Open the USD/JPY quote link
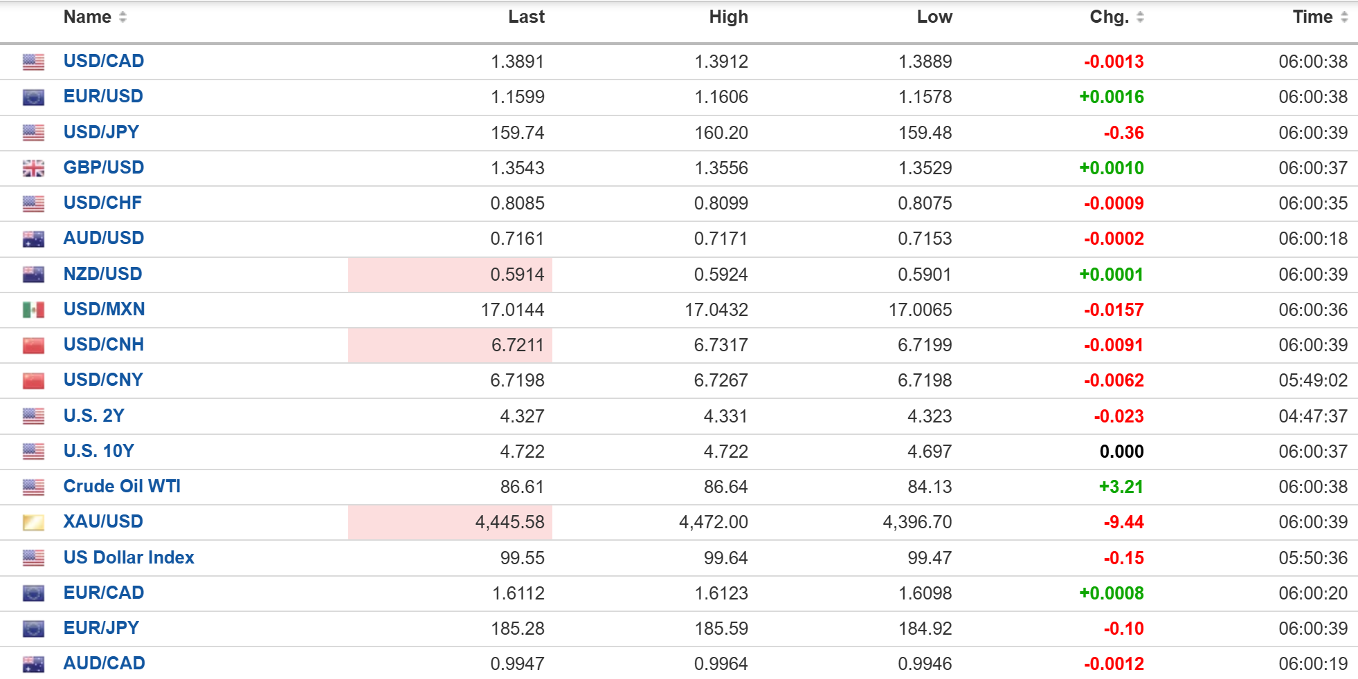 pyautogui.click(x=101, y=132)
